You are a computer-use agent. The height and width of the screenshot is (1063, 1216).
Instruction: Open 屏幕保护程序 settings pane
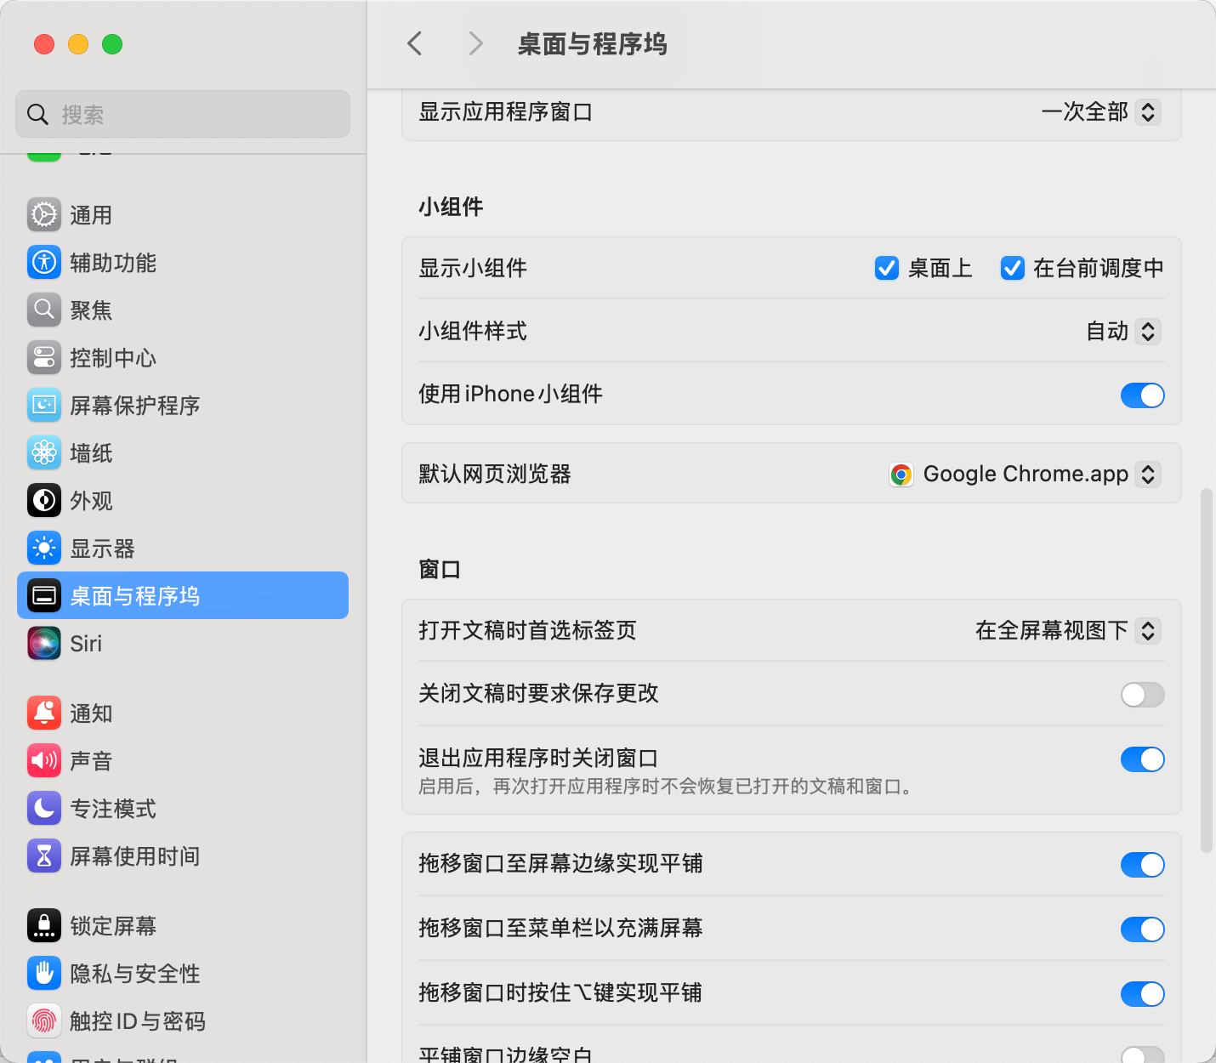coord(183,406)
